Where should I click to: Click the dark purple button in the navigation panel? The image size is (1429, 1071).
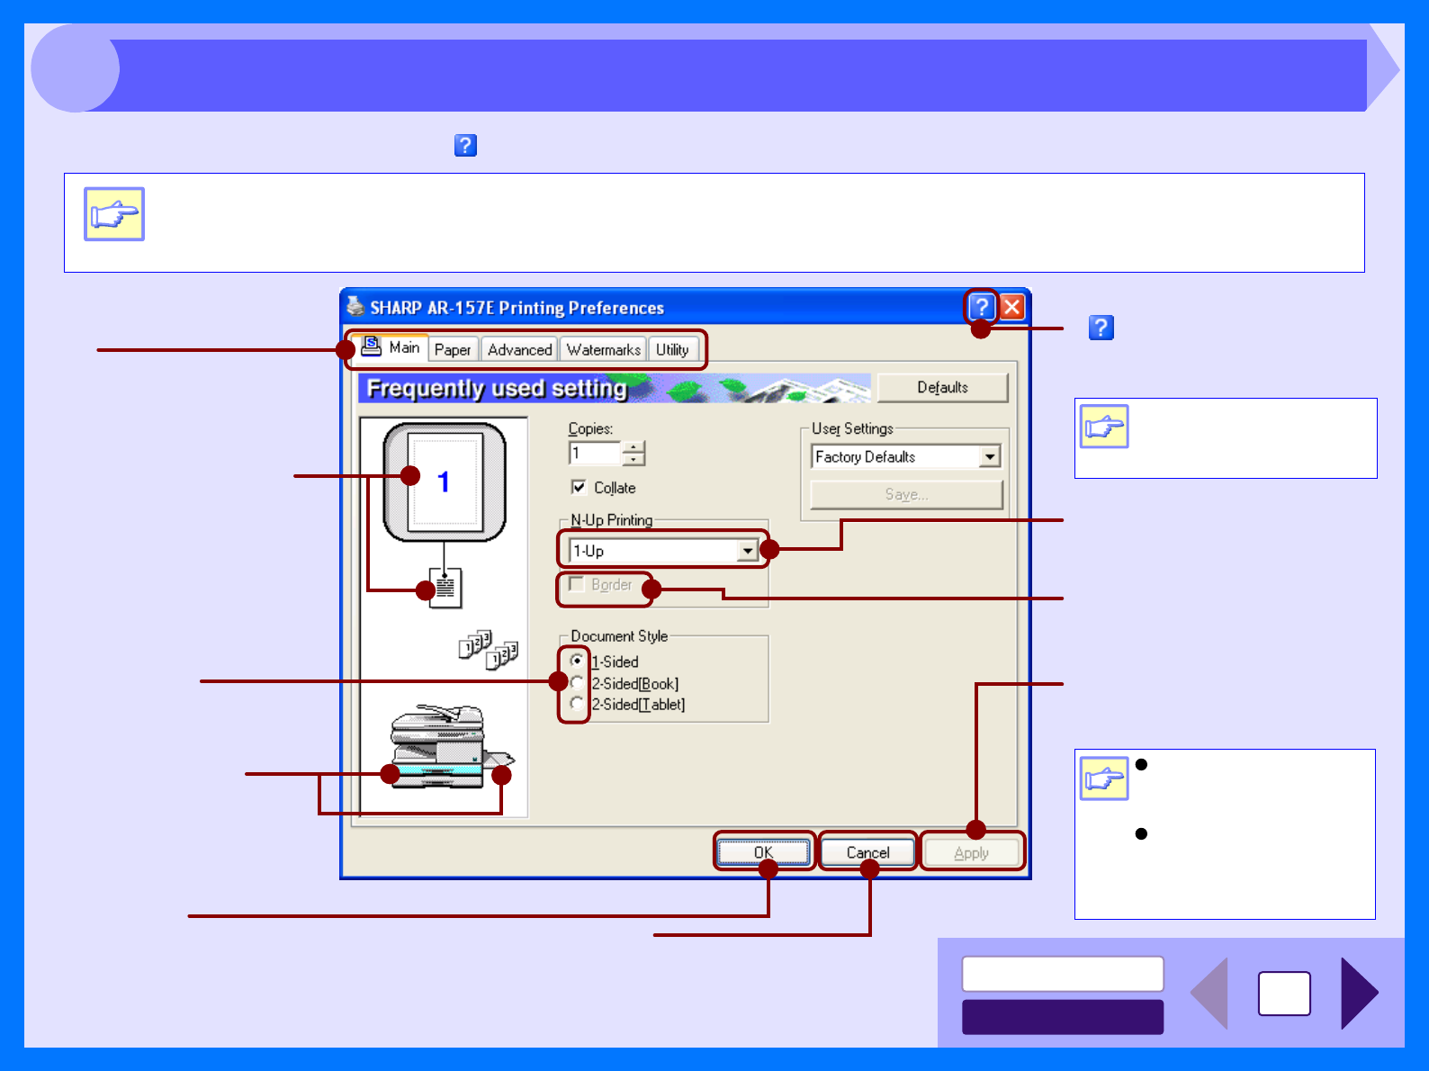(x=1063, y=1017)
